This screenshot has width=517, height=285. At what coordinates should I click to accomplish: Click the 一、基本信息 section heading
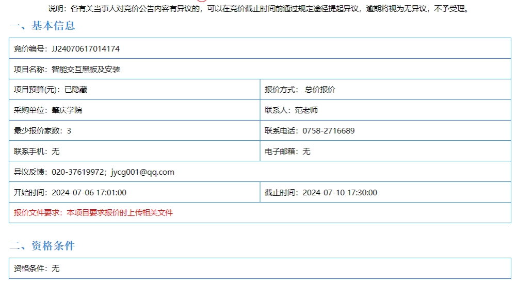click(x=42, y=26)
